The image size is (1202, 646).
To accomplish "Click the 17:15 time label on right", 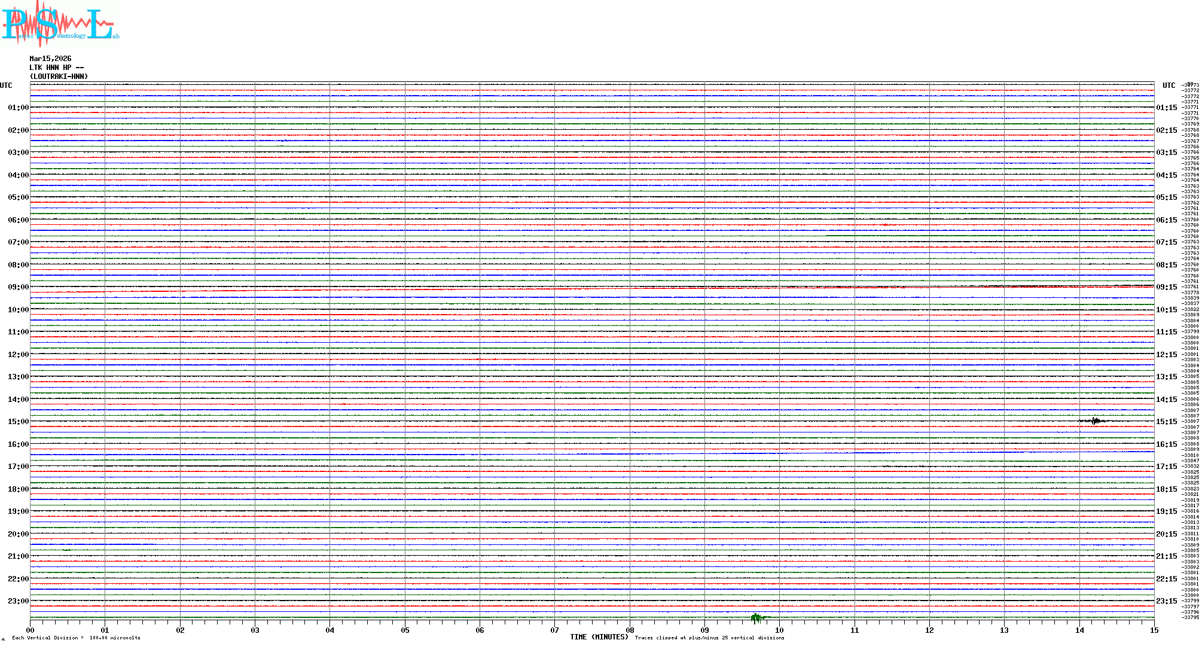I will pyautogui.click(x=1166, y=467).
